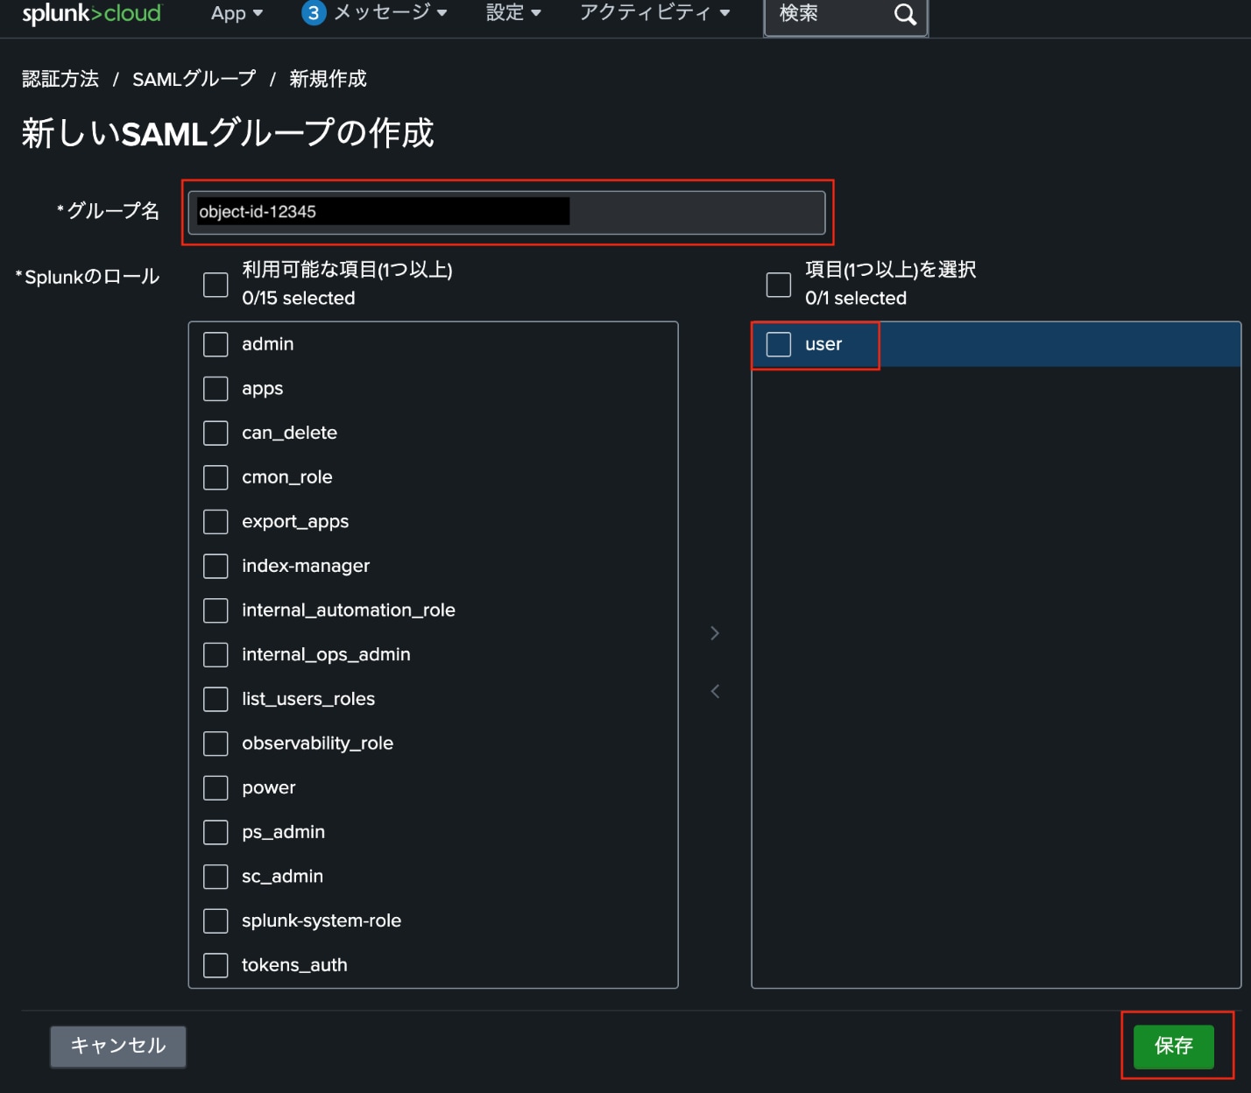Open the メッセージ menu
Viewport: 1251px width, 1093px height.
[390, 13]
